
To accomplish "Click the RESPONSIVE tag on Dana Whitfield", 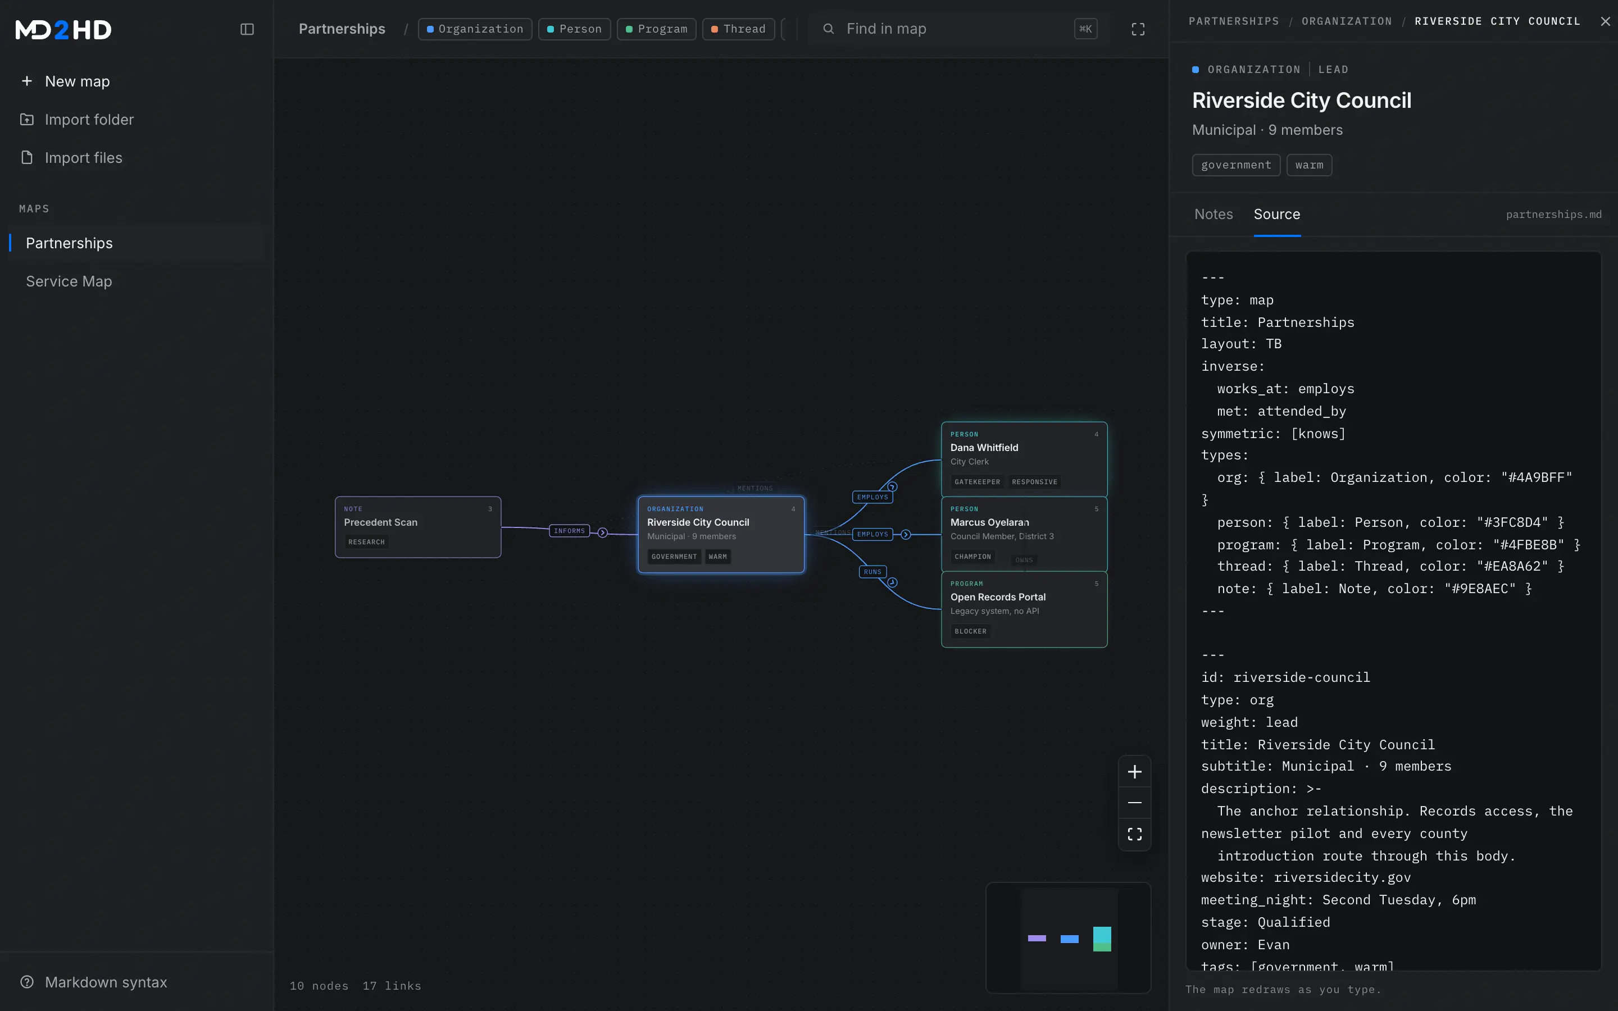I will [1034, 482].
